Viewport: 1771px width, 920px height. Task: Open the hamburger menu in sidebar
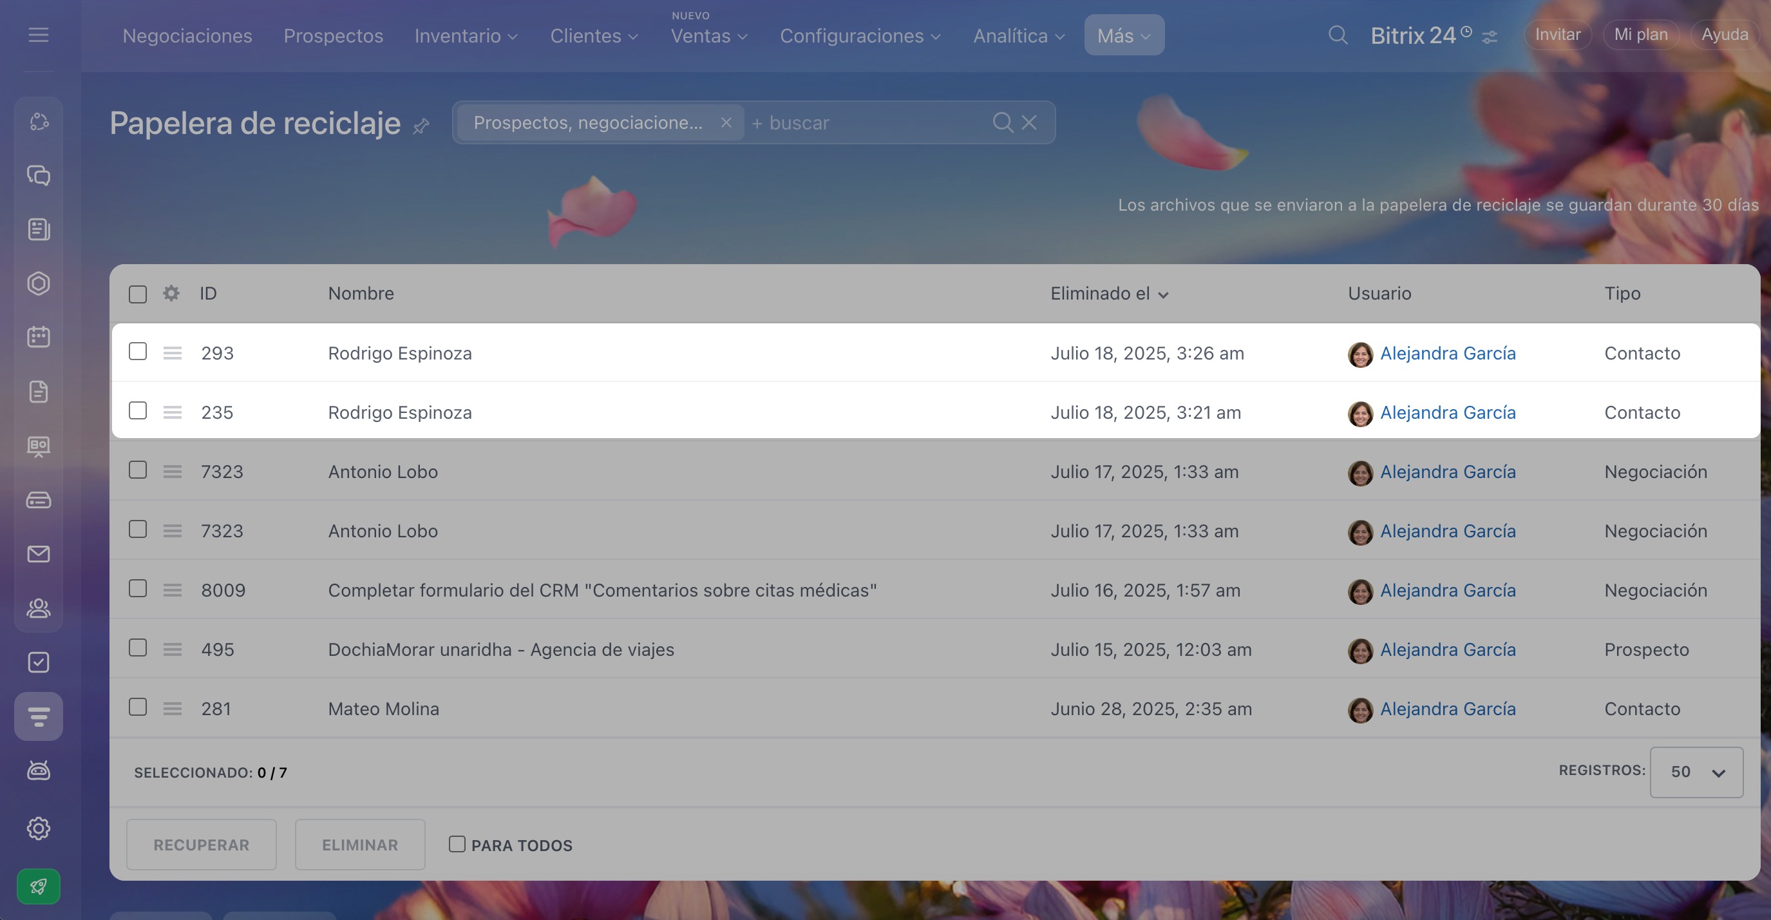[x=39, y=34]
